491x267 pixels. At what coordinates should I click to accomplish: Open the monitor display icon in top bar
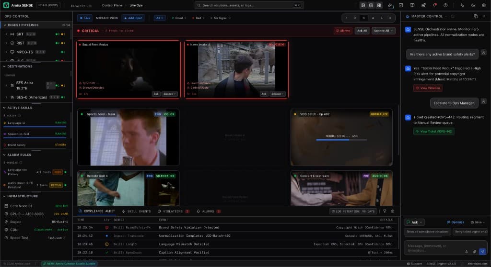pos(412,5)
